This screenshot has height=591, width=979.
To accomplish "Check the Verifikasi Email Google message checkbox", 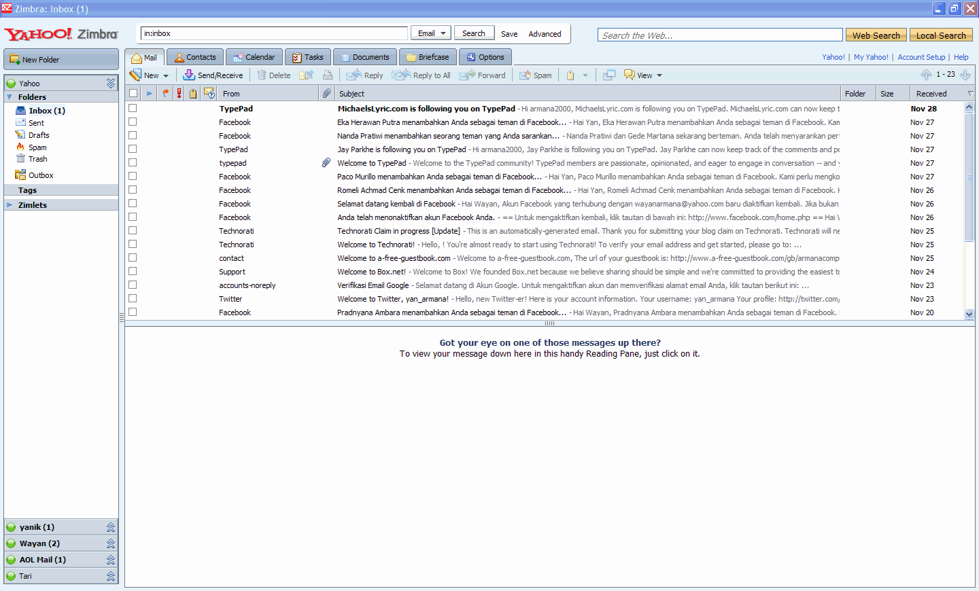I will 133,285.
